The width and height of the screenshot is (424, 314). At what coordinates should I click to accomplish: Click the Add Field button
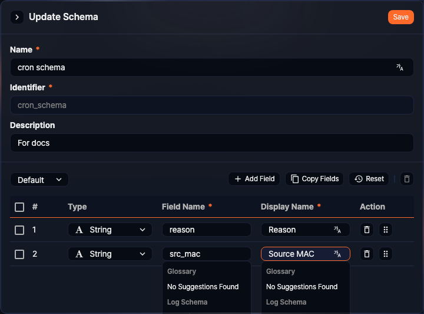[254, 179]
